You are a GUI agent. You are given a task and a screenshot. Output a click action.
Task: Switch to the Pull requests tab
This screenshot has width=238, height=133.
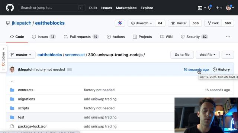[x=81, y=37]
